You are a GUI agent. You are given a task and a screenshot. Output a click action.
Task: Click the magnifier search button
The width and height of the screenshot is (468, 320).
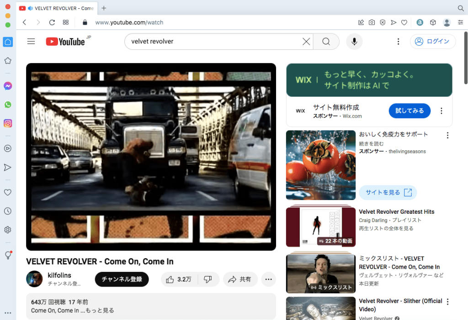click(x=326, y=42)
